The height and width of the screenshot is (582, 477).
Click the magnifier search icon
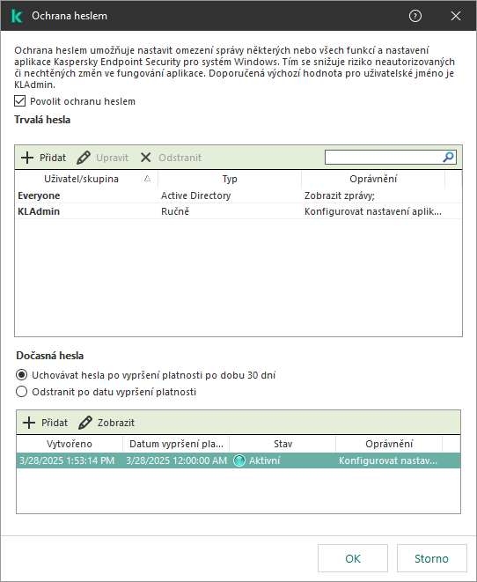pyautogui.click(x=449, y=158)
